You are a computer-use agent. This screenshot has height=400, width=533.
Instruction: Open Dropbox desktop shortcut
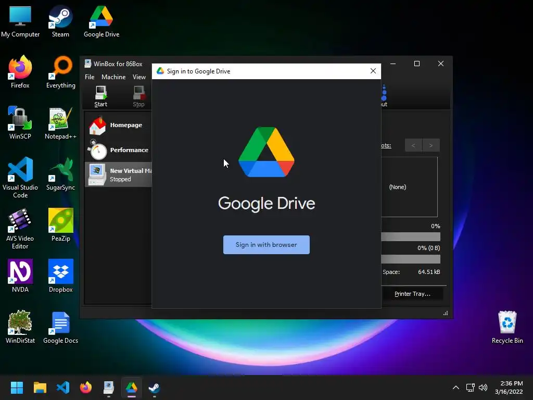click(x=60, y=276)
